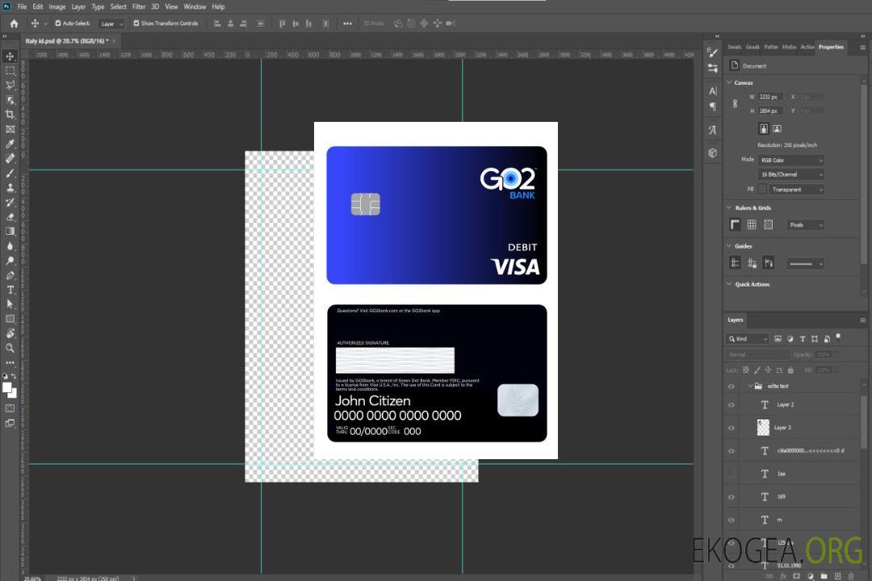Open the RGB Color mode dropdown
This screenshot has width=872, height=581.
[x=790, y=160]
